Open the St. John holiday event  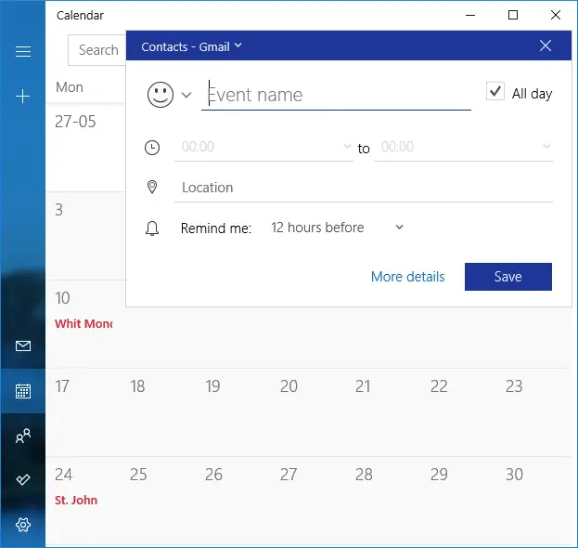tap(76, 501)
